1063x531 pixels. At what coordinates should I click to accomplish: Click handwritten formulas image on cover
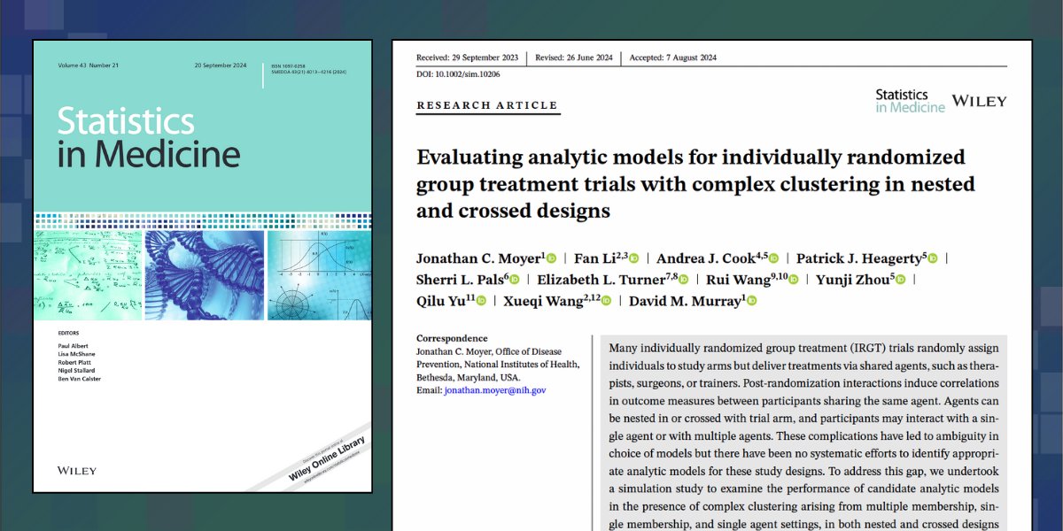point(89,275)
